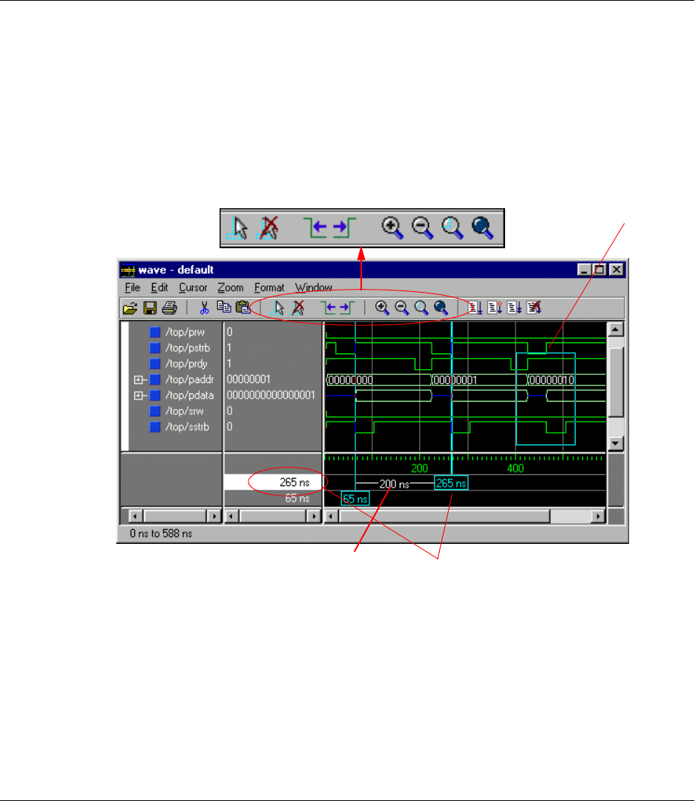Click waveform pane horizontal scroll left arrow
Screen dimensions: 695x801
332,516
